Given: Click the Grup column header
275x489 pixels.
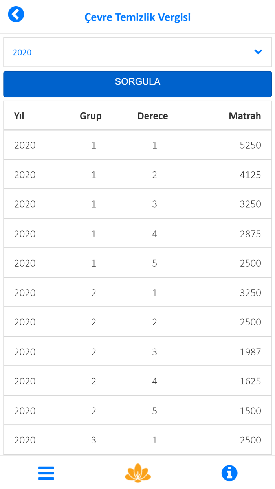Looking at the screenshot, I should point(90,116).
